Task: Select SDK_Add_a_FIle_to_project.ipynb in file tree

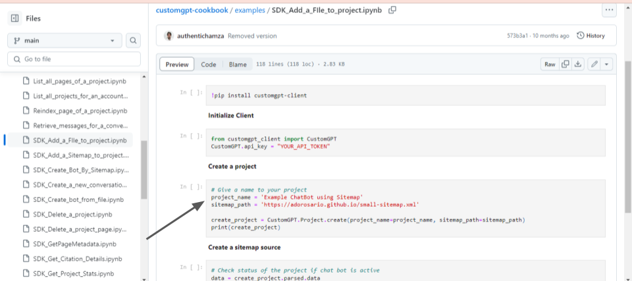Action: pyautogui.click(x=80, y=140)
